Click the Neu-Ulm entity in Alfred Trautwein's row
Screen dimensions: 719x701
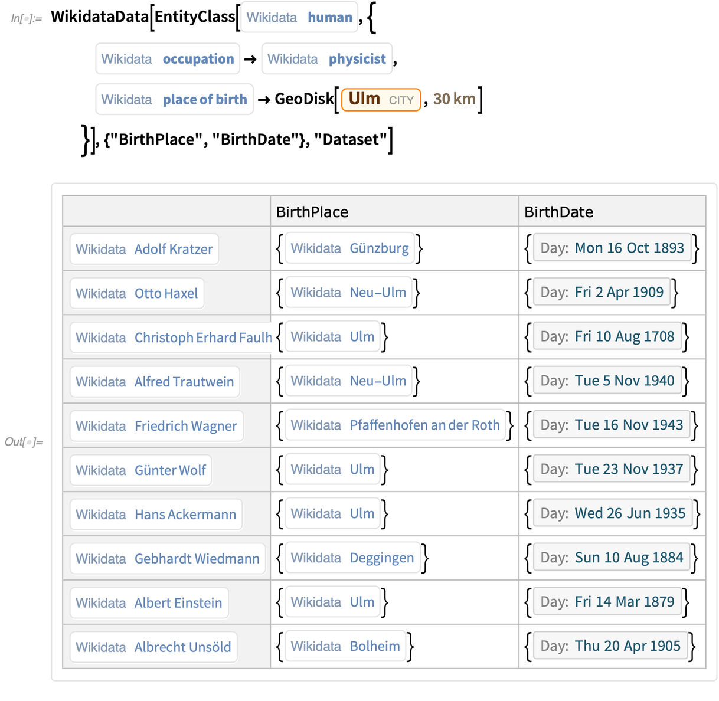click(348, 381)
